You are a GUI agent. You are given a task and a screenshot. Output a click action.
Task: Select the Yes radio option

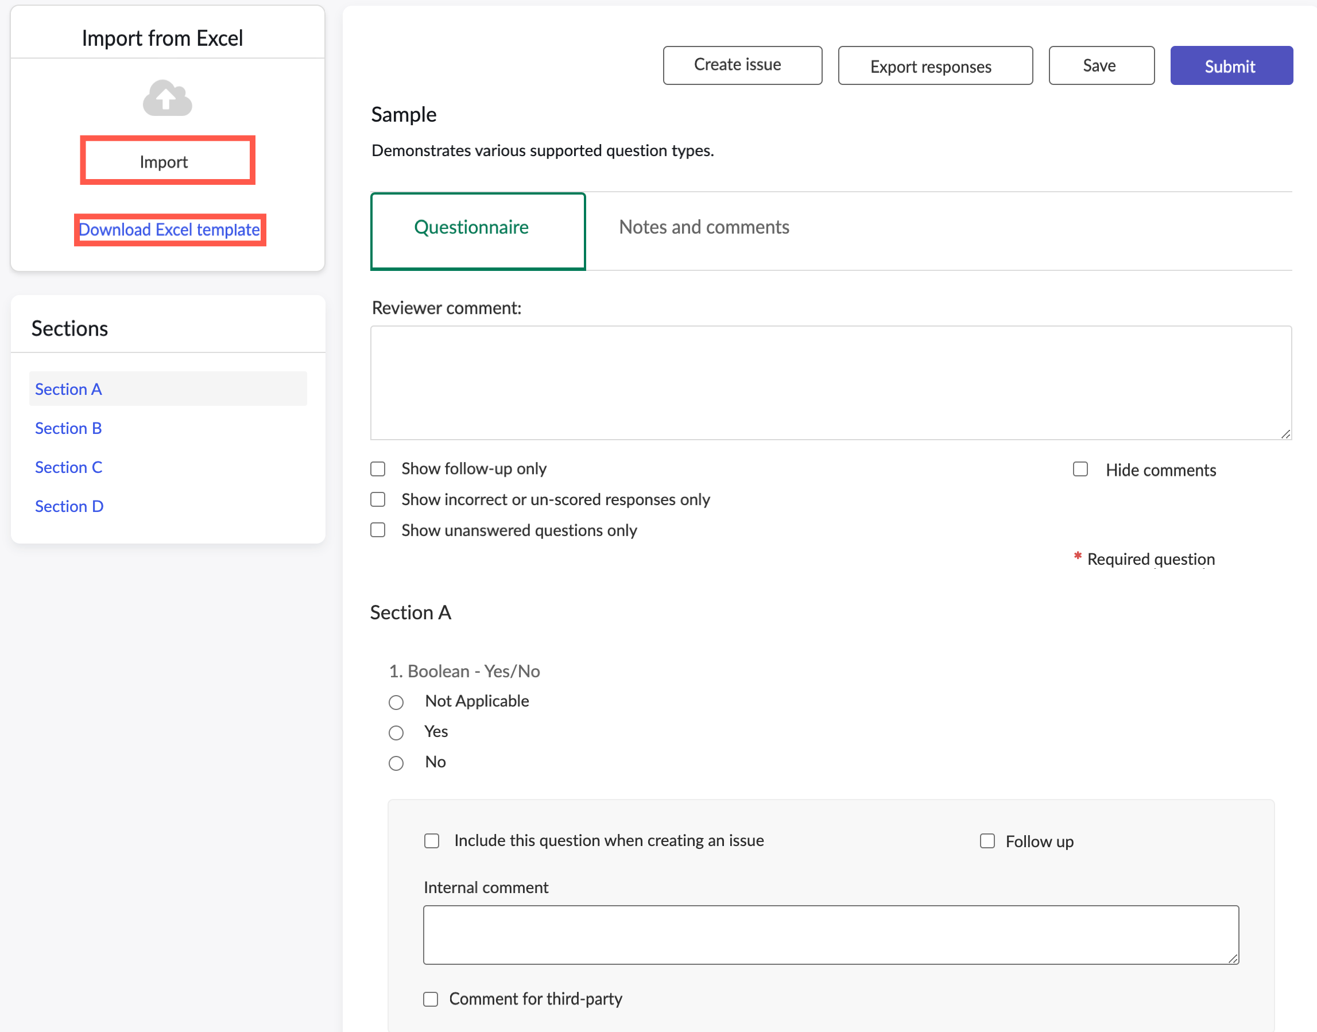point(396,733)
